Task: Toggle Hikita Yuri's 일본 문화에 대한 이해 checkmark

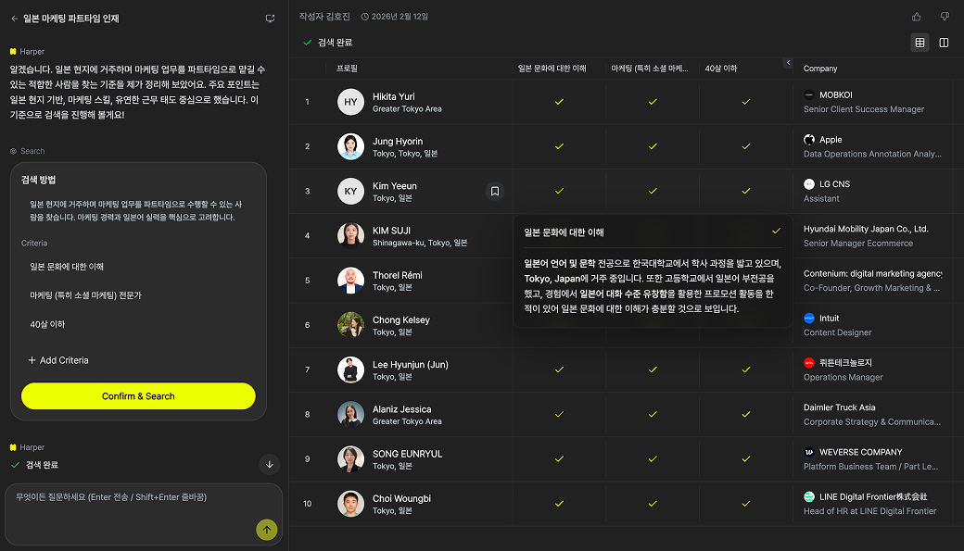Action: click(x=559, y=102)
